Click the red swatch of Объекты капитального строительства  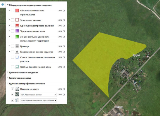click(17, 10)
